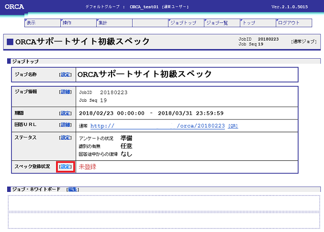This screenshot has height=232, width=324.
Task: Open the 集計 menu
Action: [114, 23]
